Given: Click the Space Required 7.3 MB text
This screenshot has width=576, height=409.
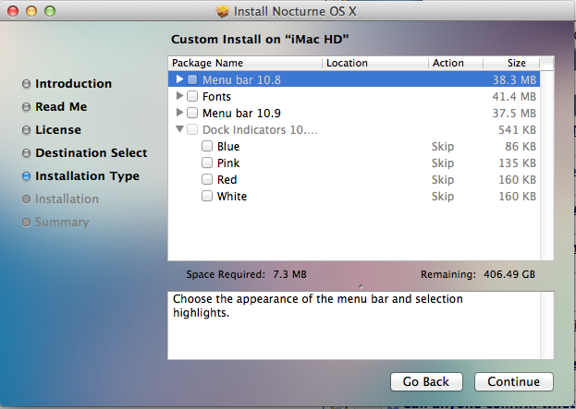Looking at the screenshot, I should pos(246,274).
